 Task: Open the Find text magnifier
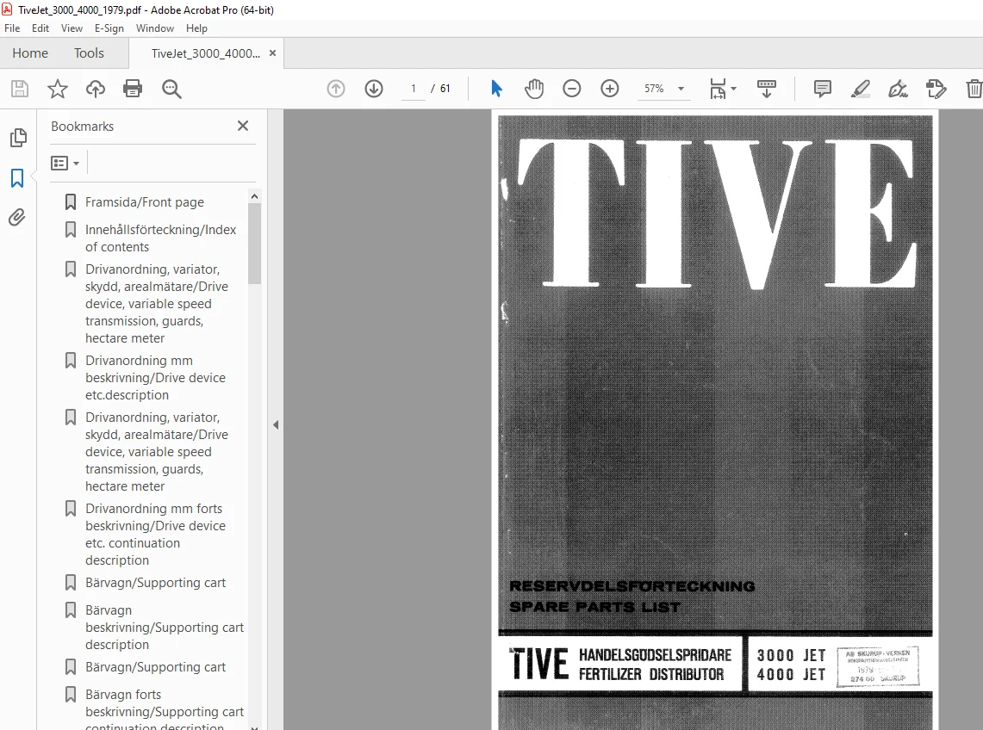171,89
